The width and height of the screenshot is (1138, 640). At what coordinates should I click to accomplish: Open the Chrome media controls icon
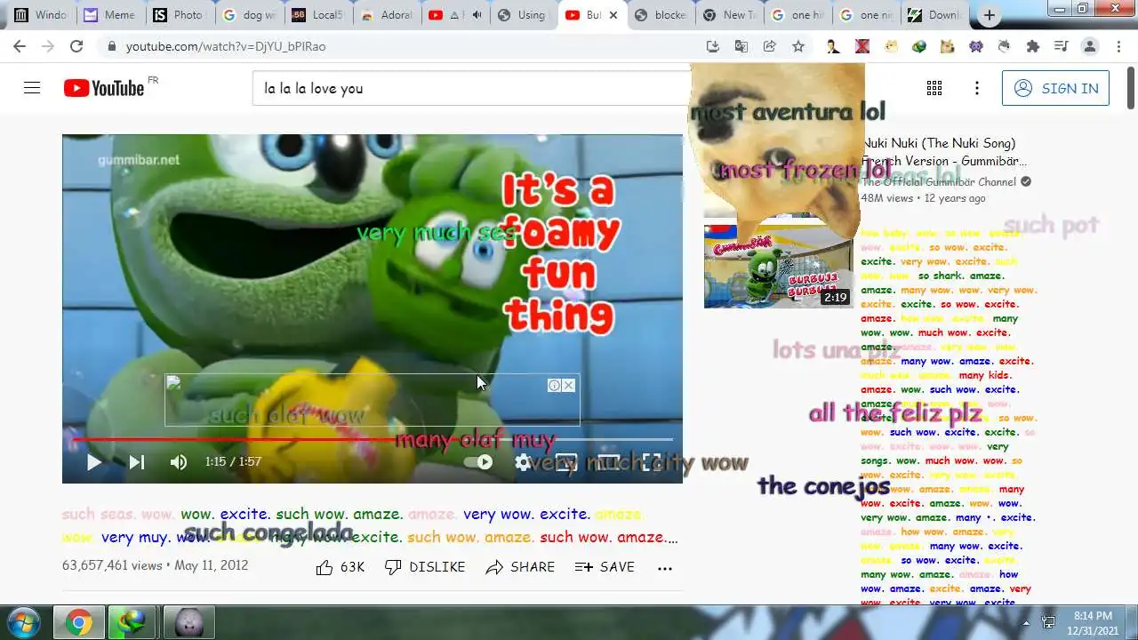[x=1061, y=46]
